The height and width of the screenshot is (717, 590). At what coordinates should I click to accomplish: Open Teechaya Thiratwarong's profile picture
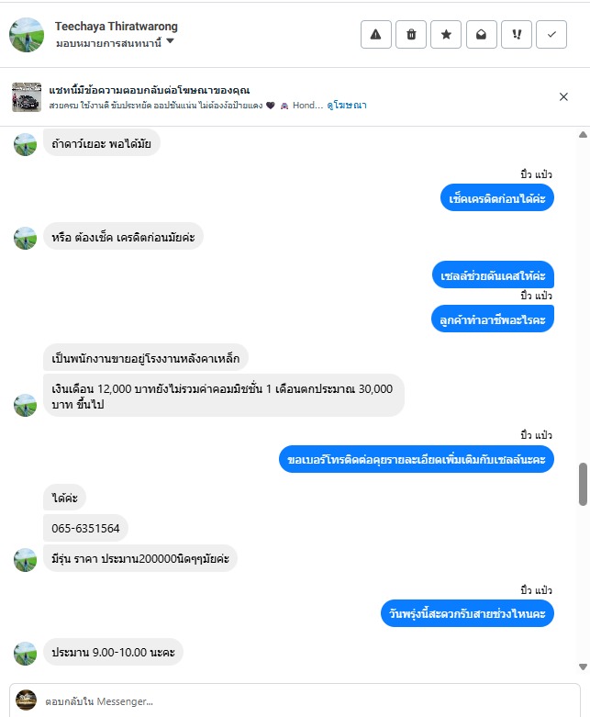[x=27, y=35]
